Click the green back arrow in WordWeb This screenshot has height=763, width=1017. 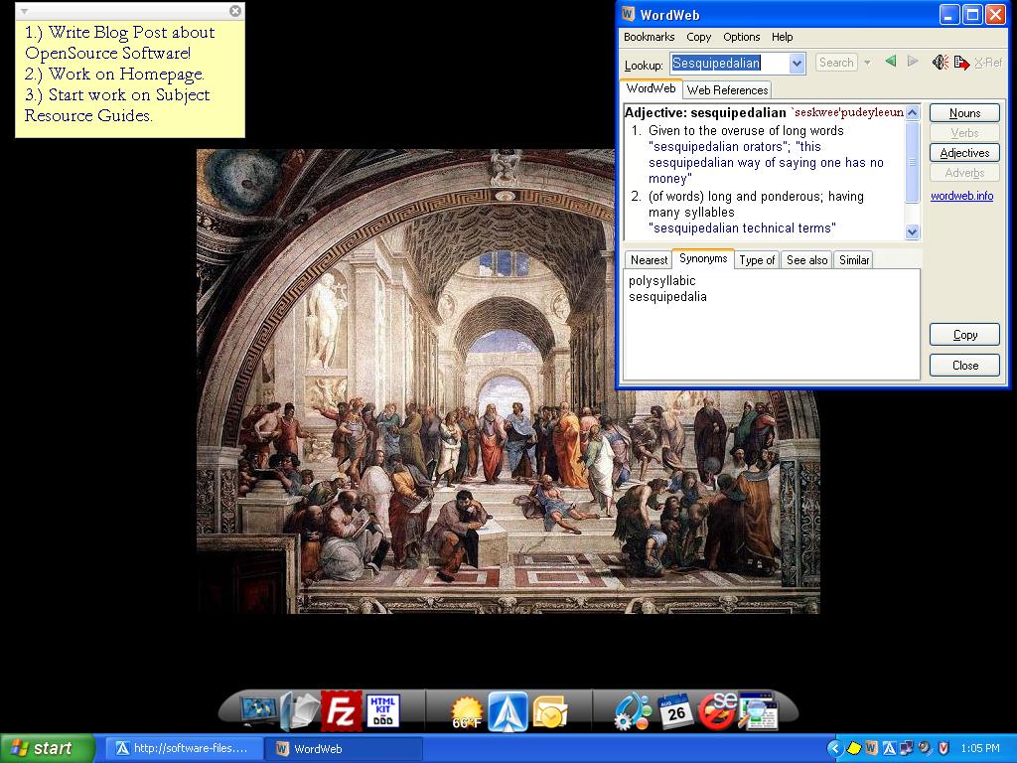(891, 62)
